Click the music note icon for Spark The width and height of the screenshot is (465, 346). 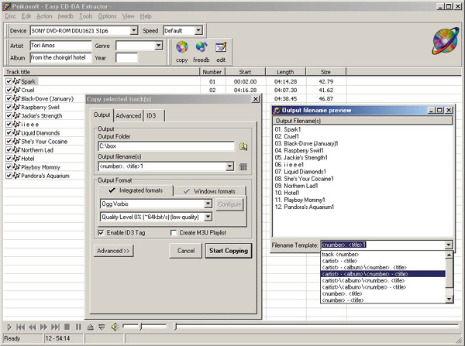click(16, 81)
